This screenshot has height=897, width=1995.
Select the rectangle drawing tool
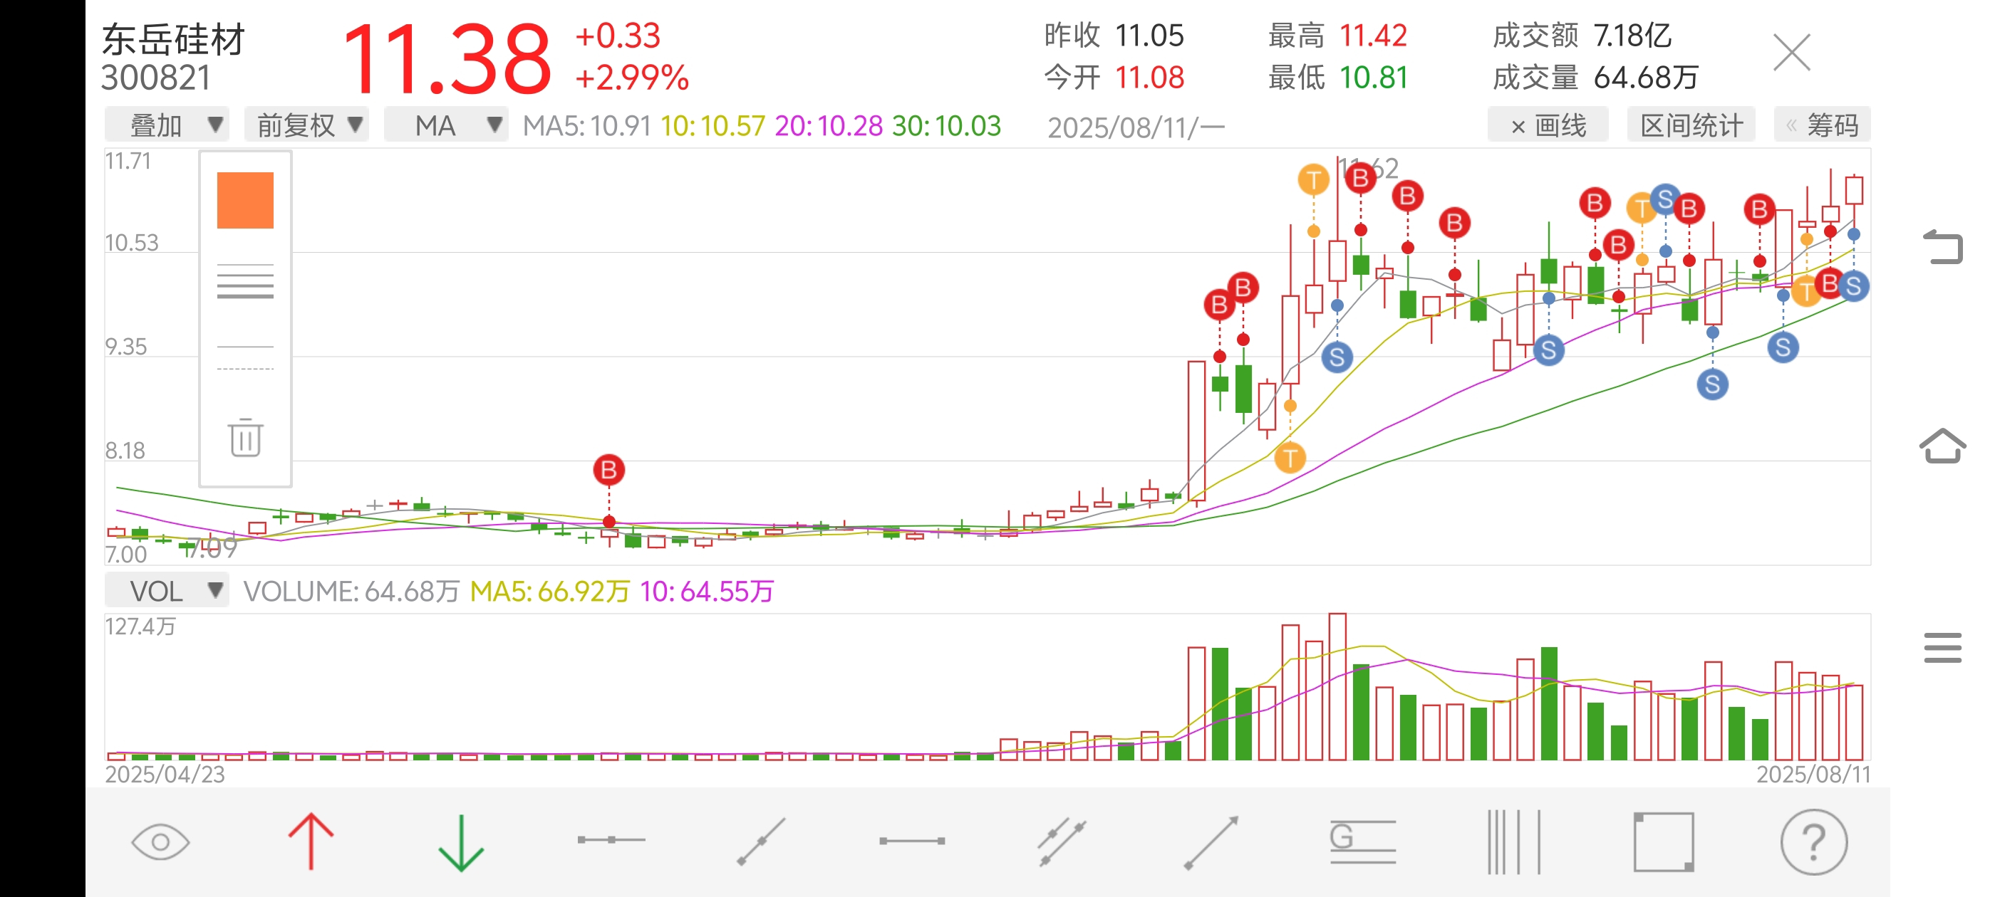[1664, 842]
